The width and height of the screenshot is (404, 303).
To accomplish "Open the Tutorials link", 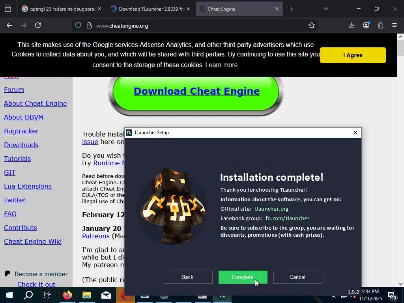I will click(x=17, y=159).
